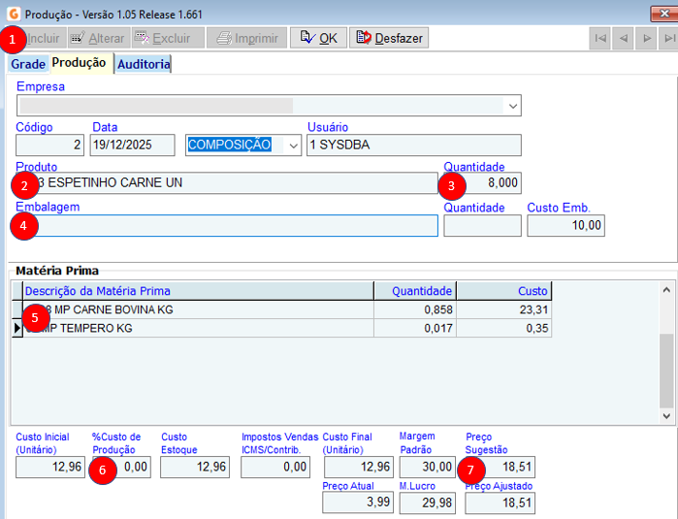Image resolution: width=678 pixels, height=519 pixels.
Task: Select the Produção tab
Action: tap(80, 63)
